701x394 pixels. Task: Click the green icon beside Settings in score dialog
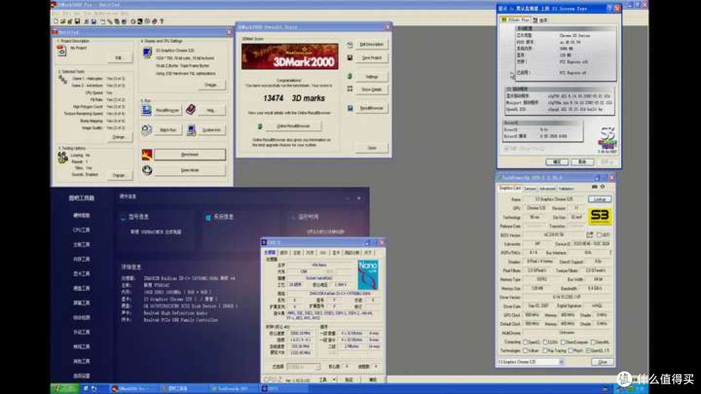pos(350,76)
